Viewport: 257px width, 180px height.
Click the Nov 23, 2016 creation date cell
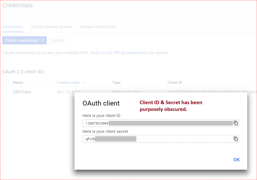(69, 92)
